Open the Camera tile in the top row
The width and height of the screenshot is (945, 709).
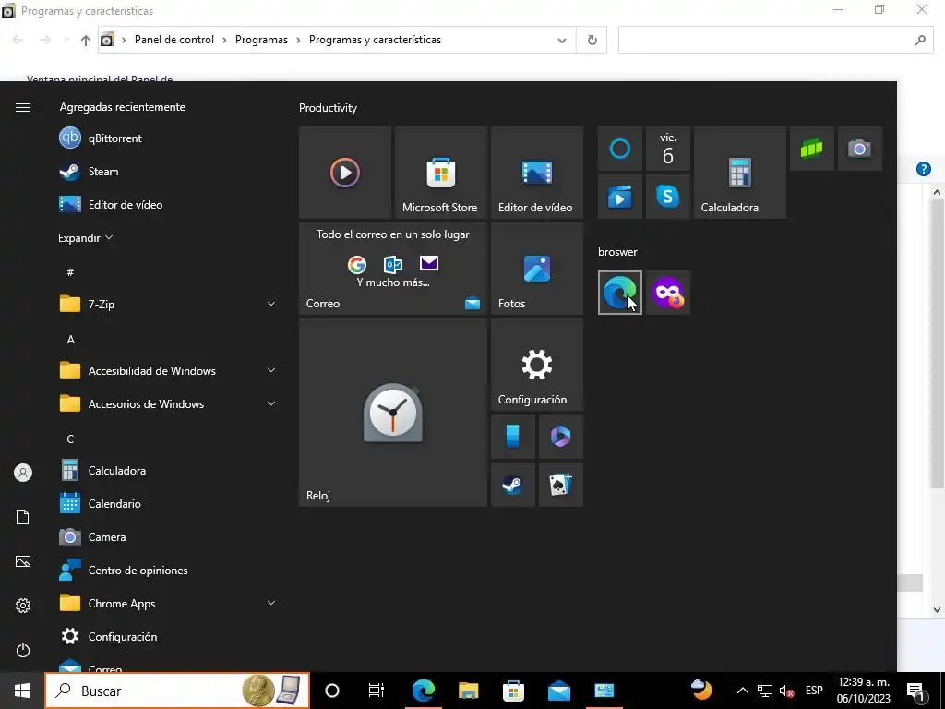click(x=860, y=149)
